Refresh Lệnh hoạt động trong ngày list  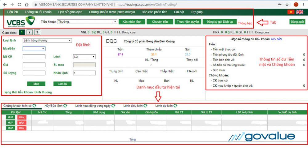point(113,106)
